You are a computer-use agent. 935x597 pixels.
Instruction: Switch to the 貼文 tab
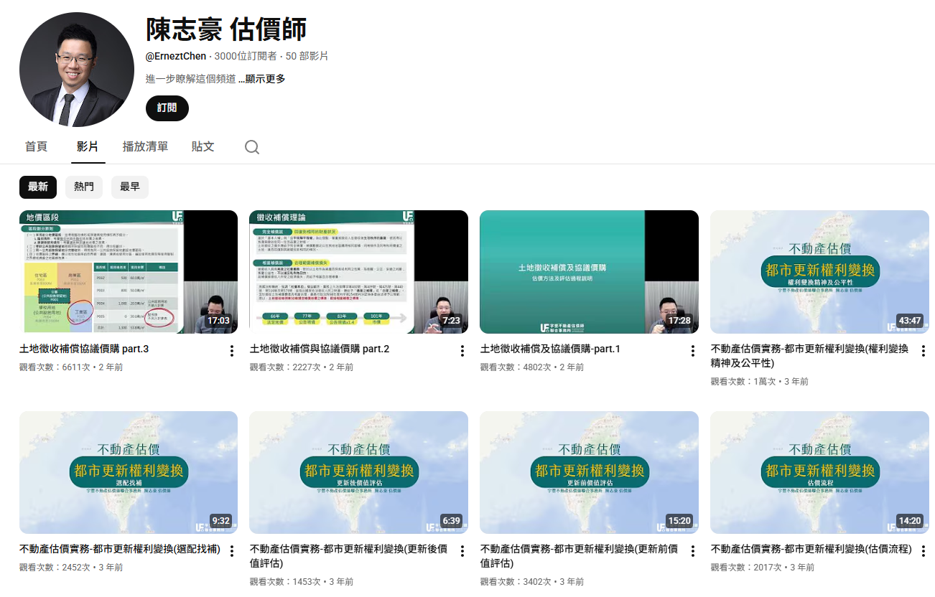[x=203, y=146]
